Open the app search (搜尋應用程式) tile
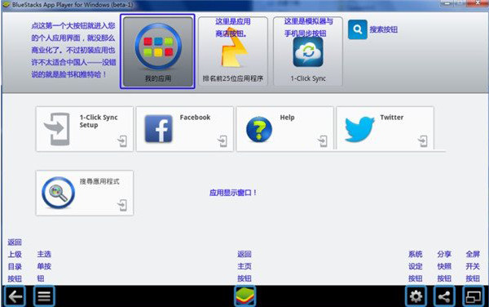This screenshot has height=307, width=489. click(x=85, y=193)
